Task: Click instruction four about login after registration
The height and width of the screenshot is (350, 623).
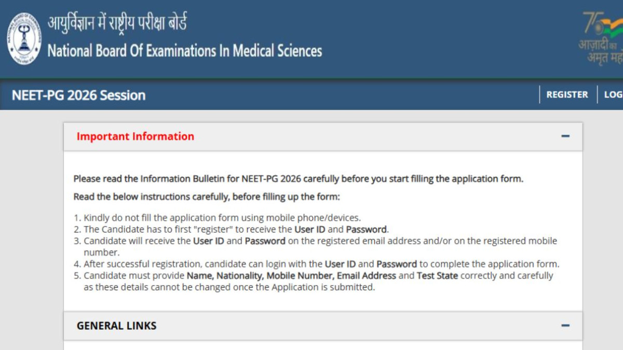Action: pyautogui.click(x=317, y=264)
